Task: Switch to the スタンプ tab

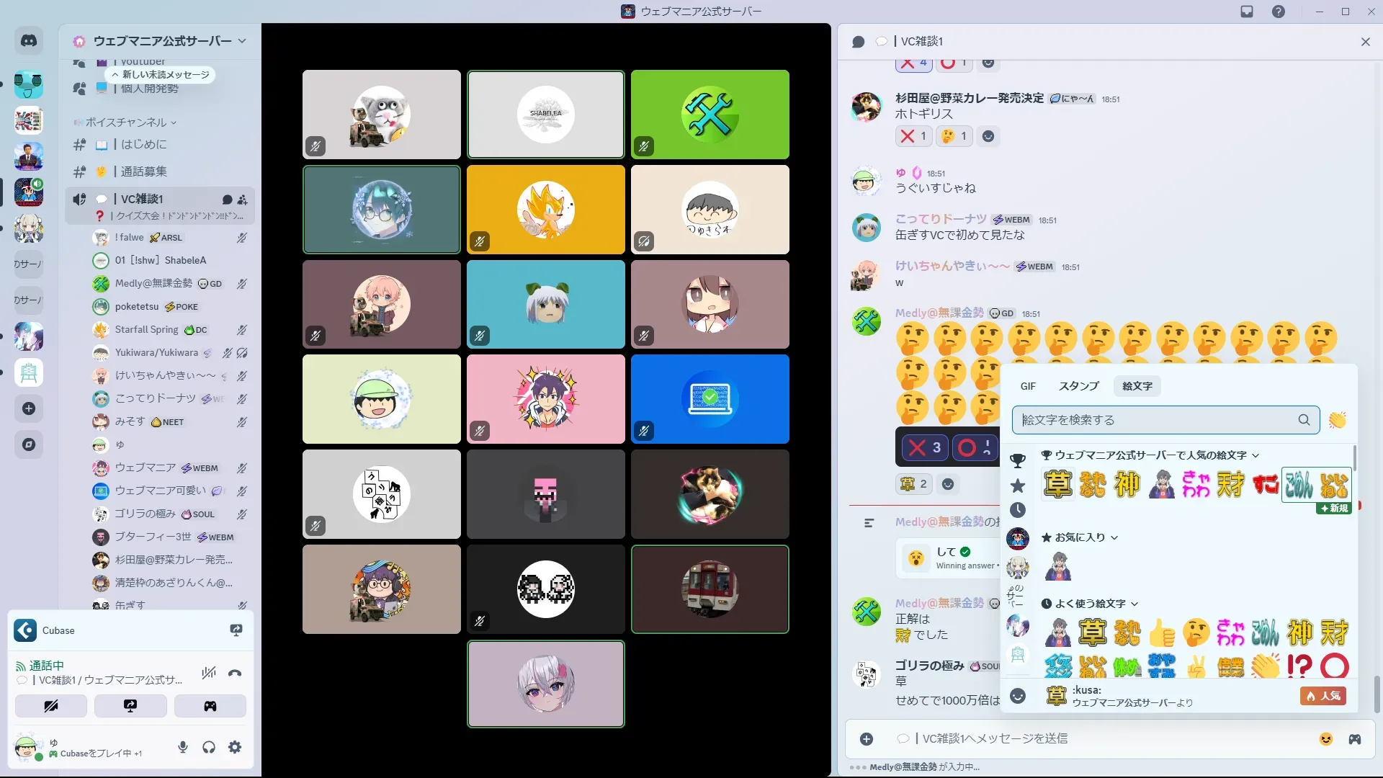Action: point(1078,386)
